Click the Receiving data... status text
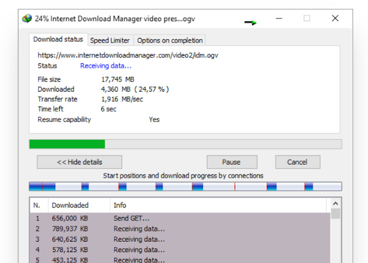 (x=106, y=66)
